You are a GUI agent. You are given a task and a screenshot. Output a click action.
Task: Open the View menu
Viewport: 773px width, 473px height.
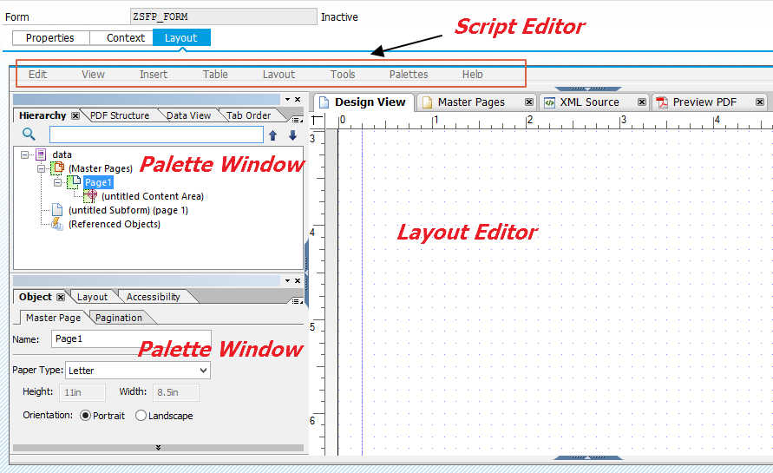(x=93, y=74)
